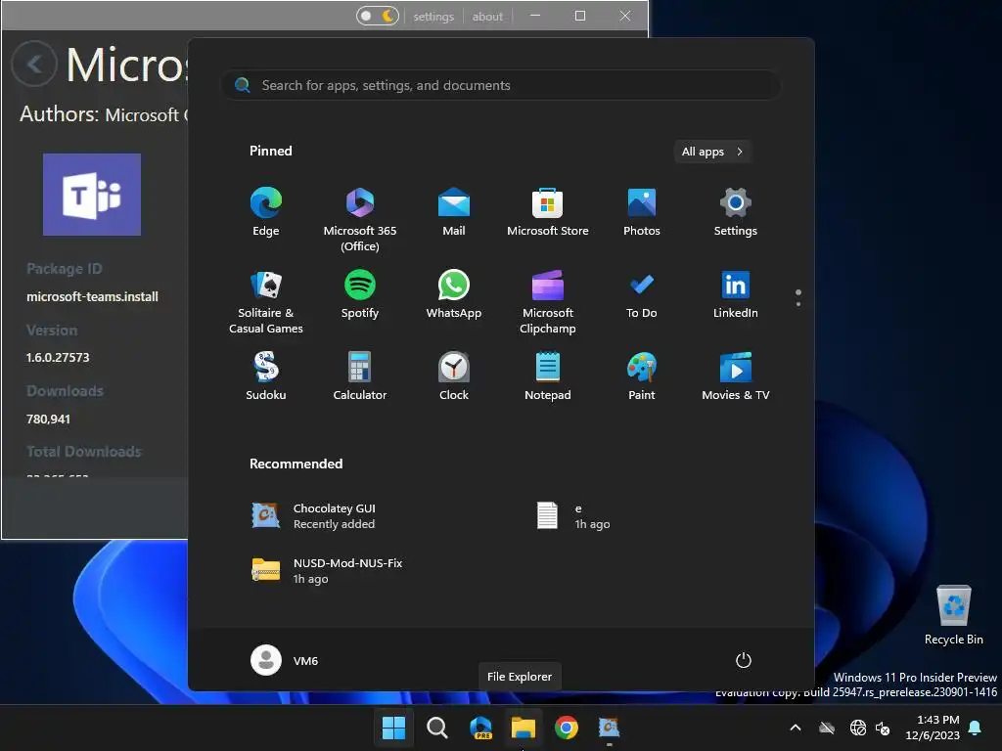Open the Calculator app
Screen dimensions: 1002x751
[x=360, y=376]
